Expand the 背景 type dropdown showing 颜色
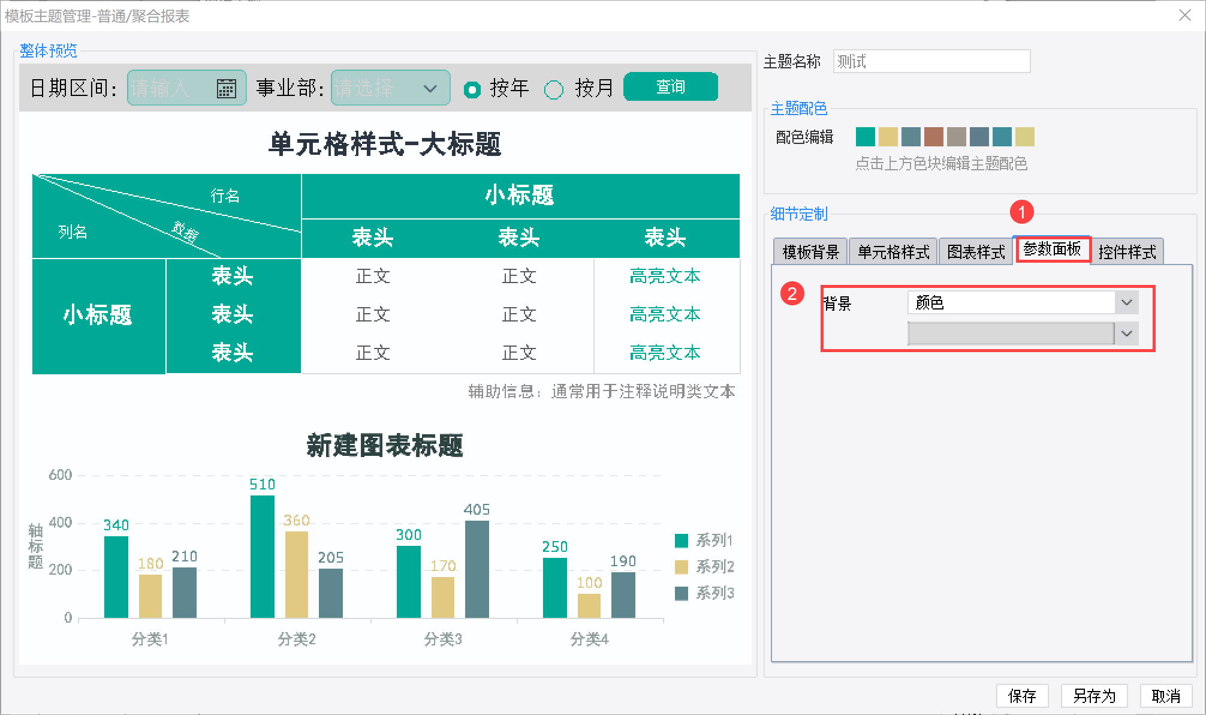This screenshot has width=1206, height=715. tap(1126, 302)
